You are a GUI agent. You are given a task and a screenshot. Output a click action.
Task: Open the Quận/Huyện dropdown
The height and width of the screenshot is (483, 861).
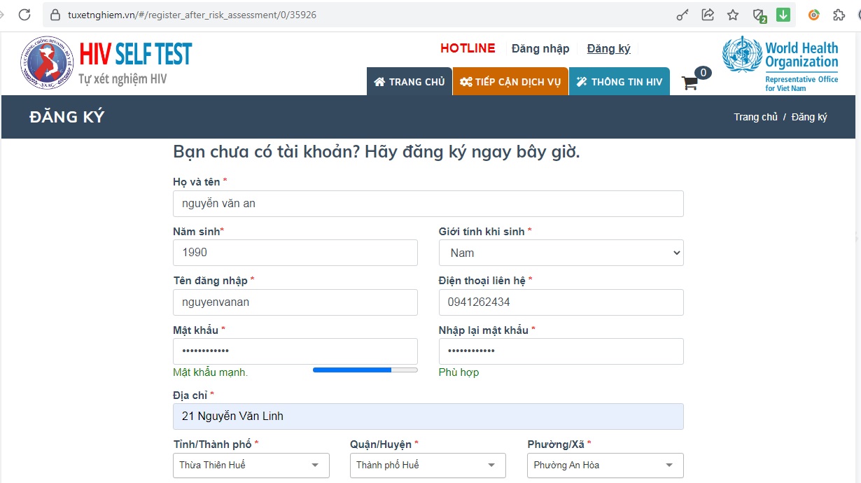pyautogui.click(x=427, y=465)
